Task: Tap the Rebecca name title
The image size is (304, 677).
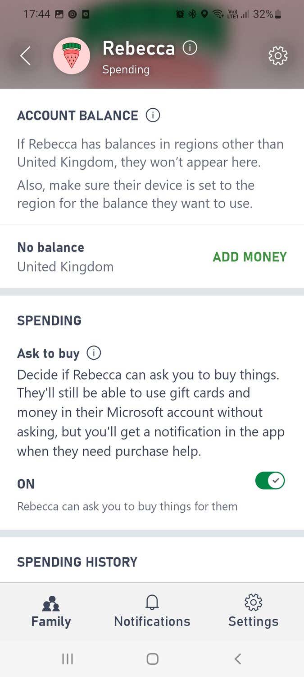Action: tap(138, 48)
